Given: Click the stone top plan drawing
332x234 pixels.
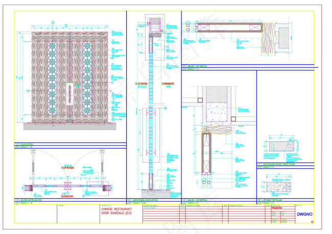Looking at the screenshot, I should [278, 187].
